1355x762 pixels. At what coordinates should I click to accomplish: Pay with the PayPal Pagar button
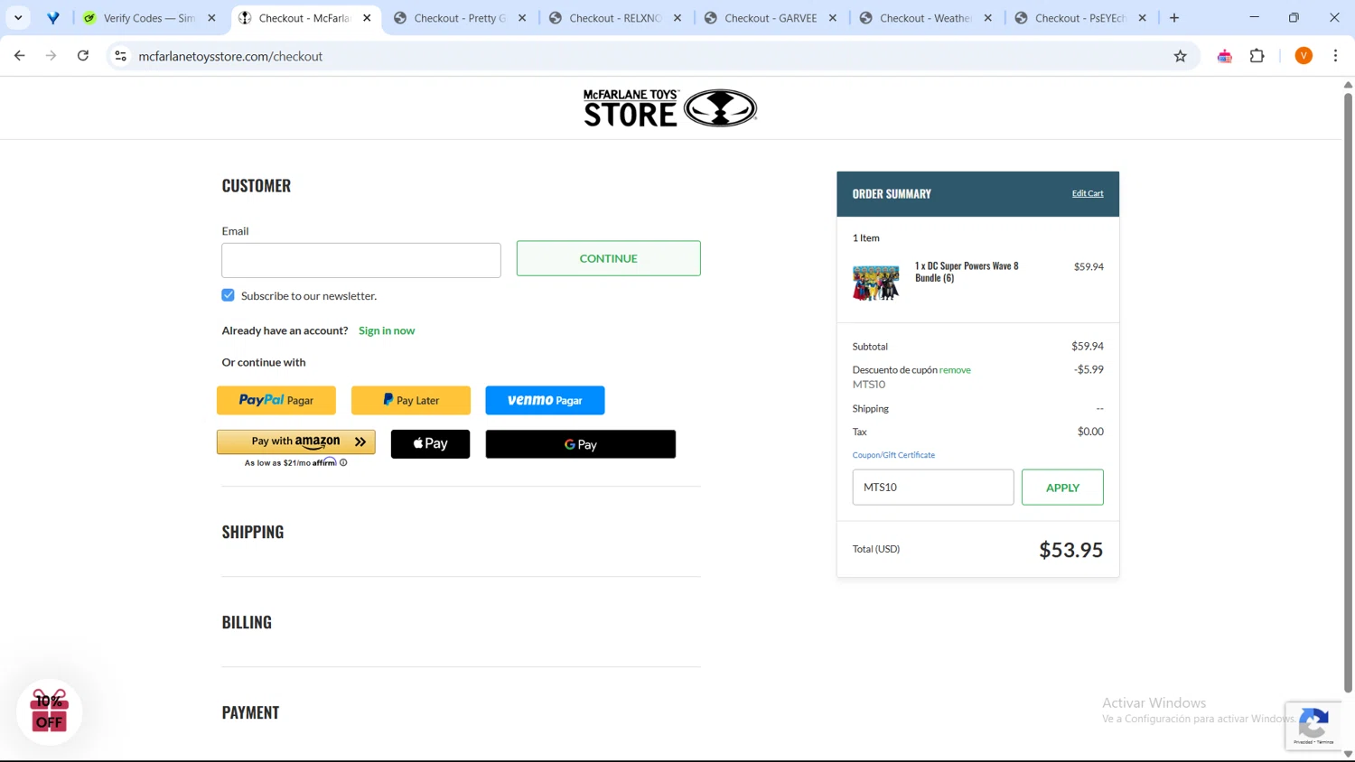pos(276,400)
